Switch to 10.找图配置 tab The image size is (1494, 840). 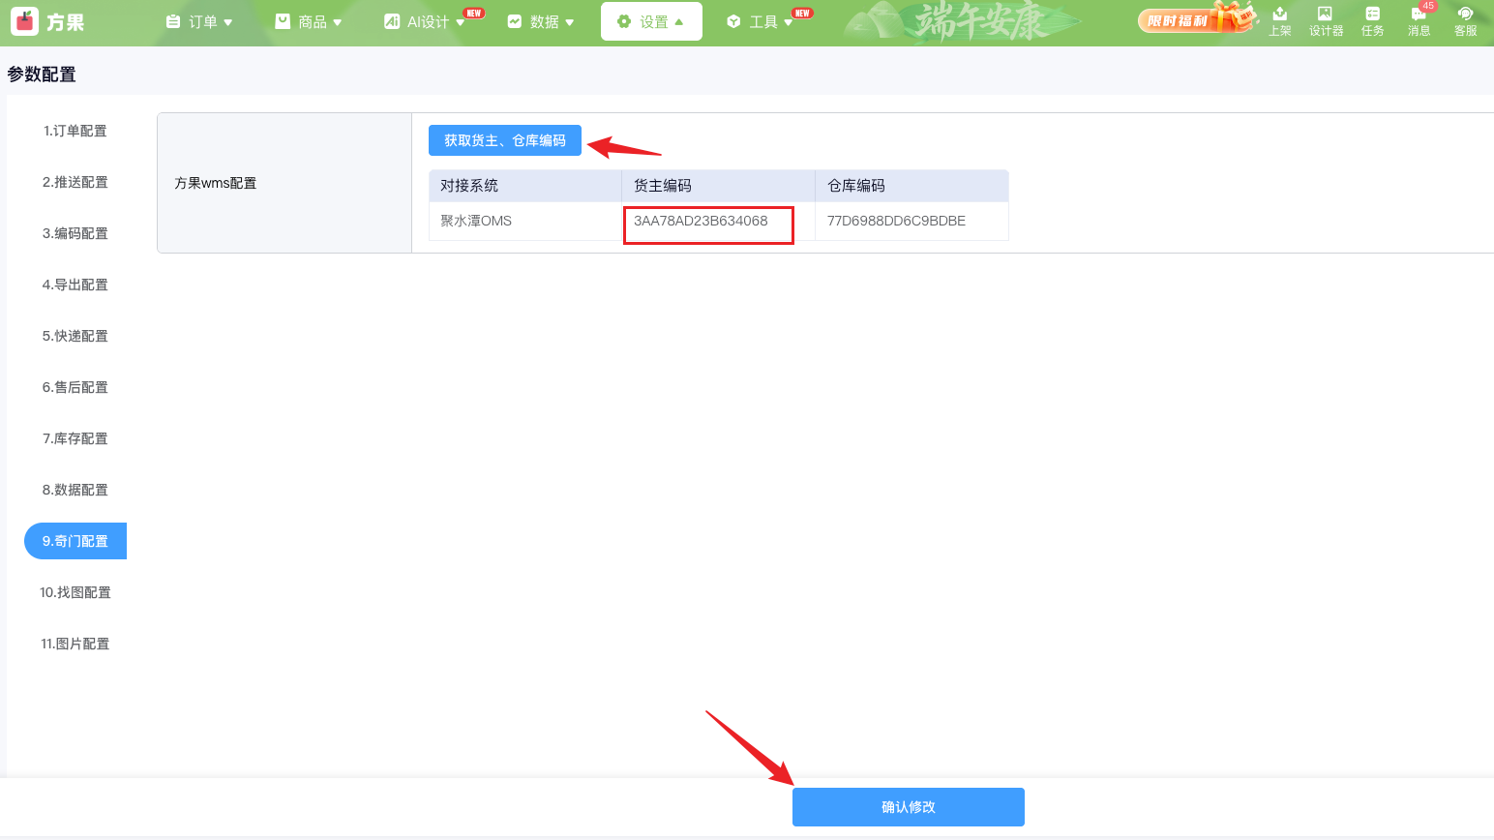75,592
